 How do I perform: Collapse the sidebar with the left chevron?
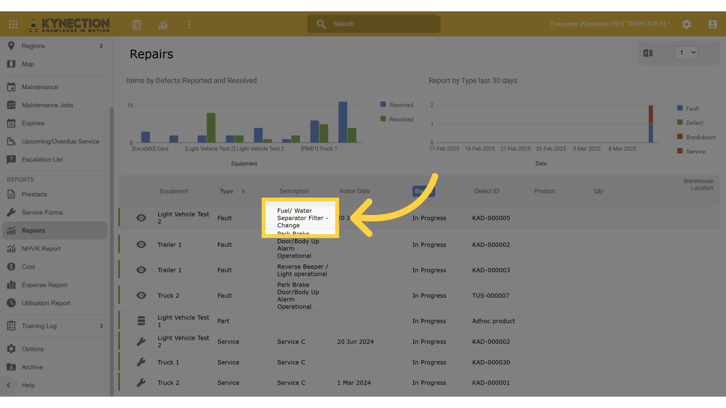click(9, 385)
